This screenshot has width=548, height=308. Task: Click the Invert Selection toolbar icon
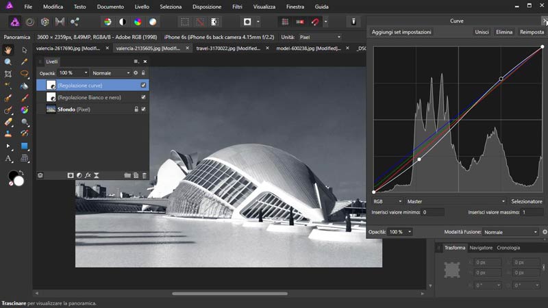215,22
